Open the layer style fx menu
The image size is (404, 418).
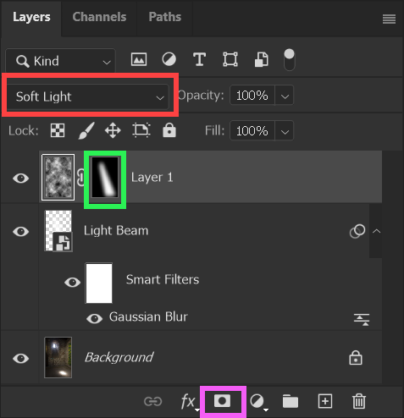[190, 402]
